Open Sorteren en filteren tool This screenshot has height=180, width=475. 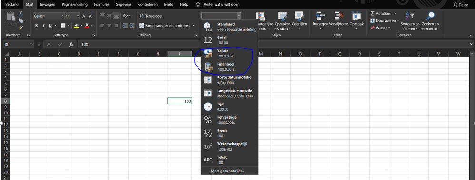(x=410, y=21)
